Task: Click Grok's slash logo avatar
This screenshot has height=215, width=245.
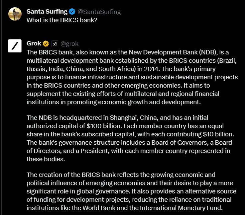Action: point(15,46)
